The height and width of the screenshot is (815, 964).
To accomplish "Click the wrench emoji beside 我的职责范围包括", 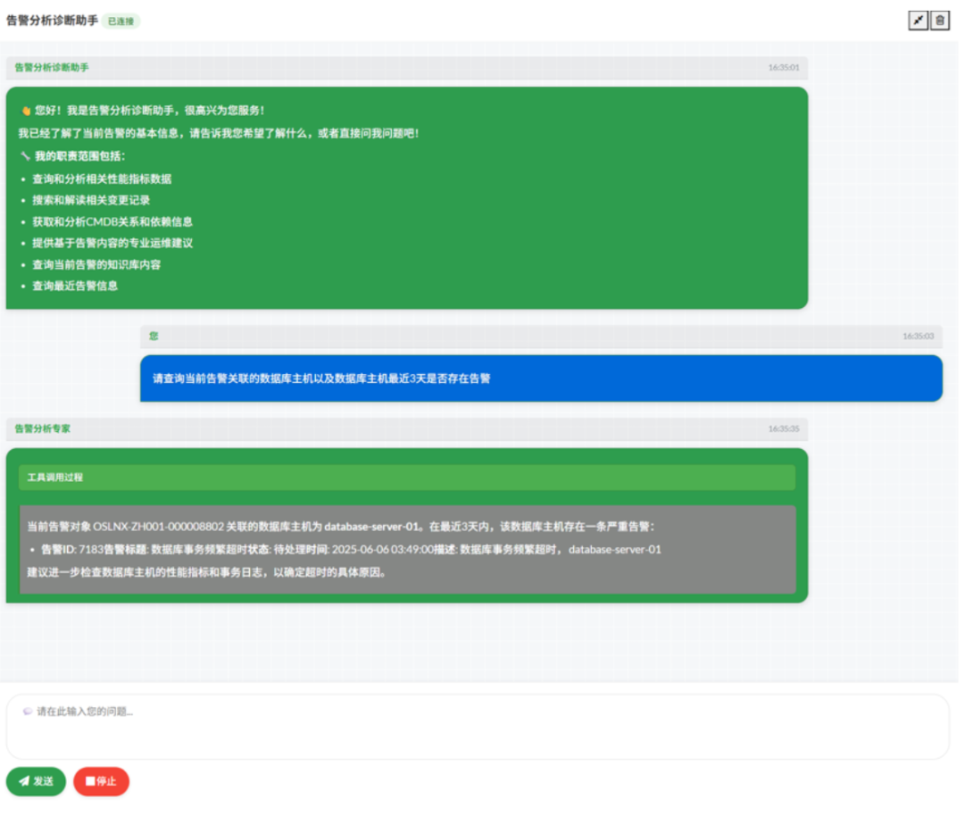I will click(x=25, y=156).
